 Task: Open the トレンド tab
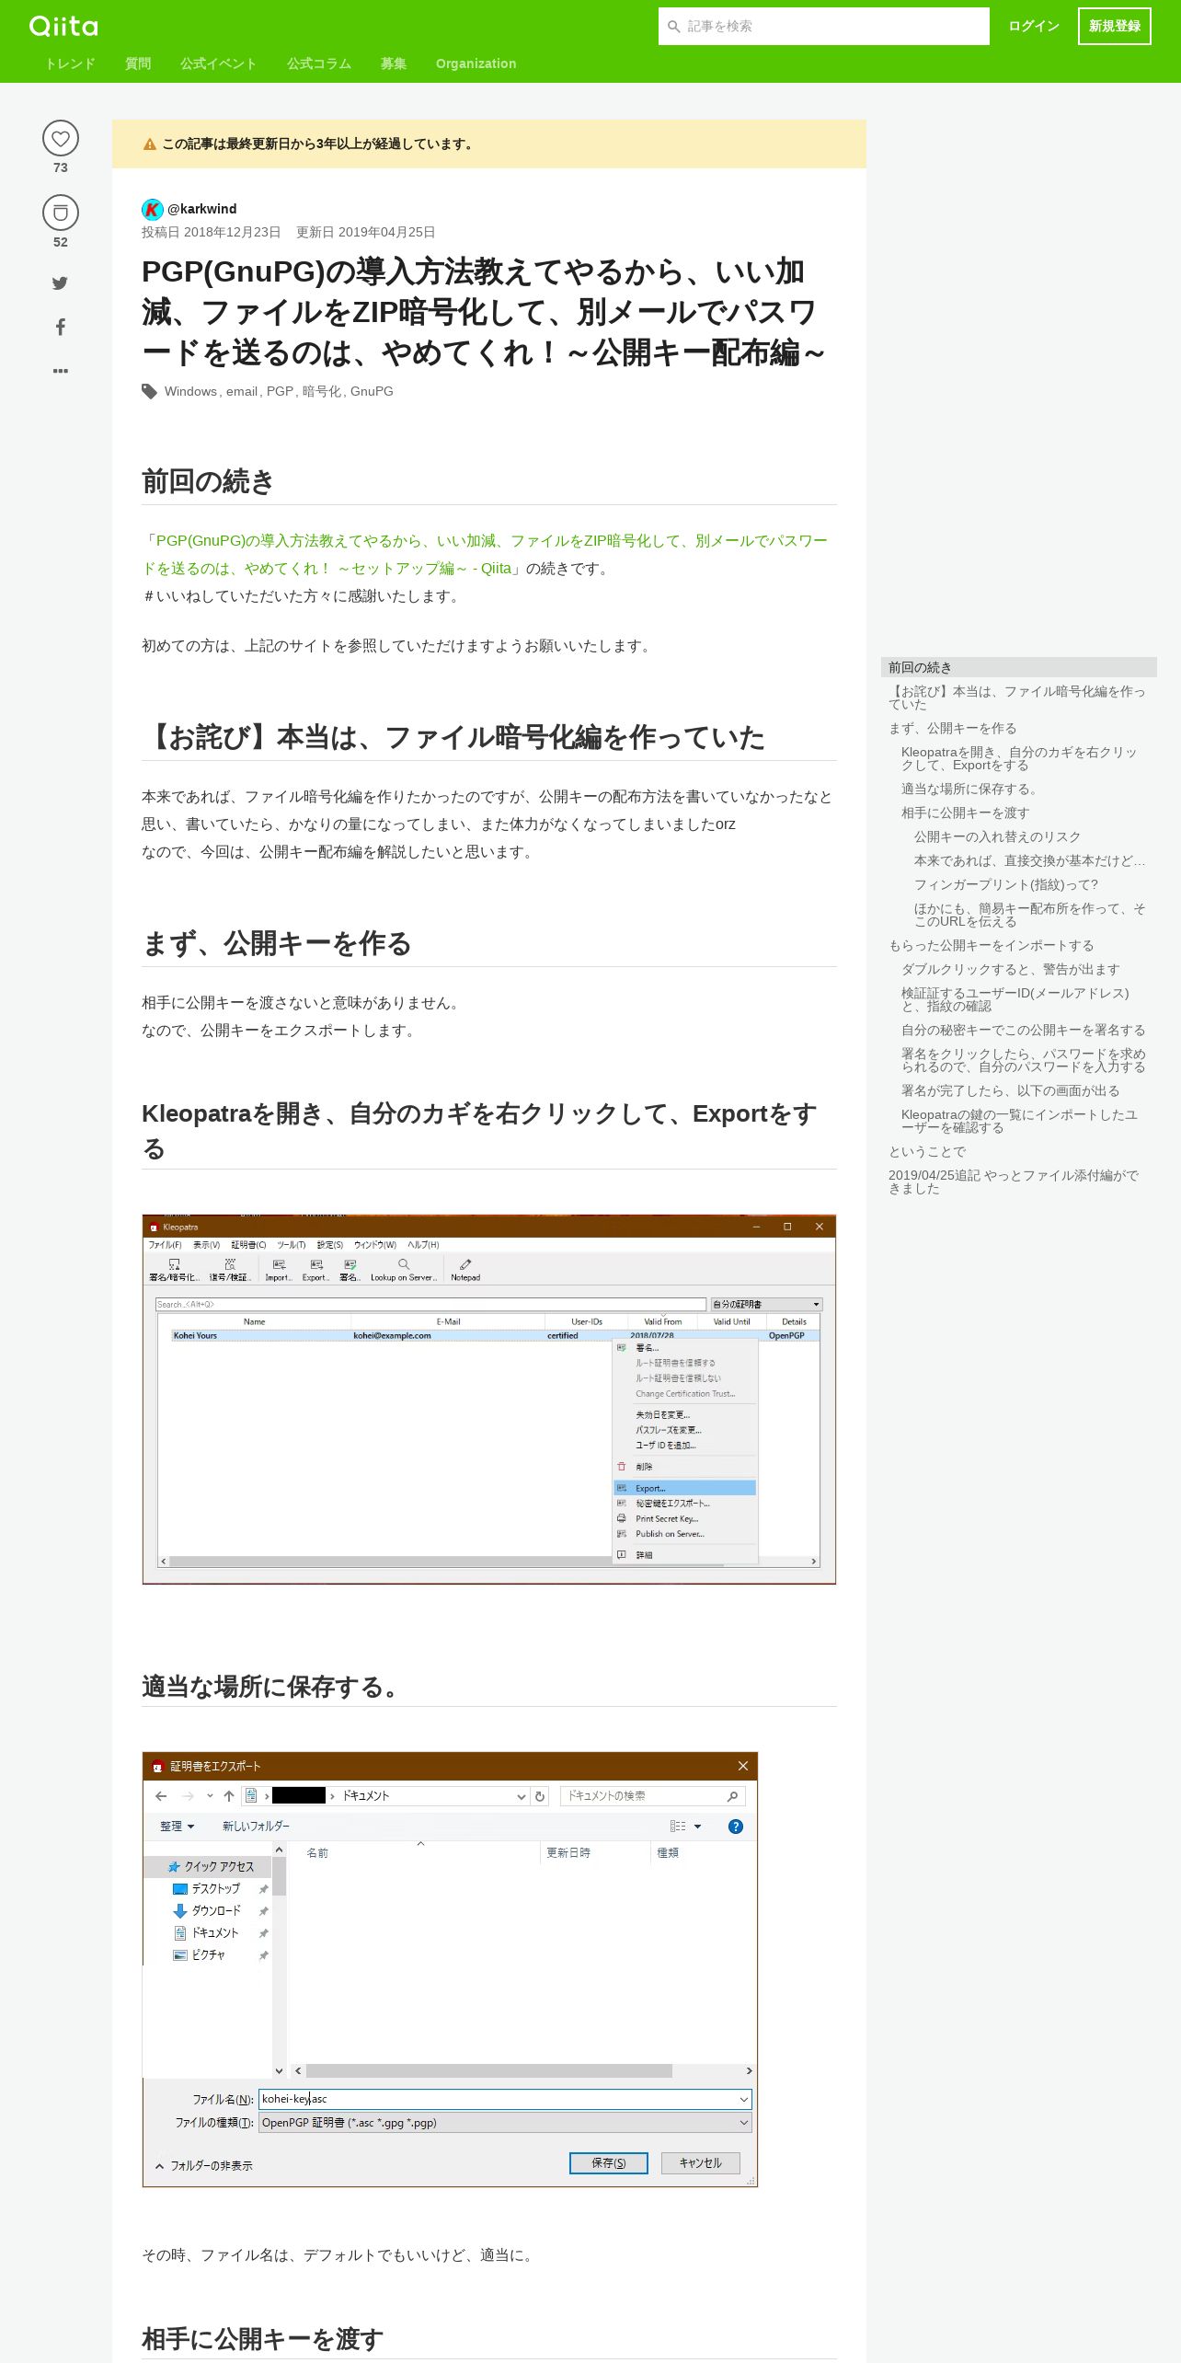click(71, 63)
